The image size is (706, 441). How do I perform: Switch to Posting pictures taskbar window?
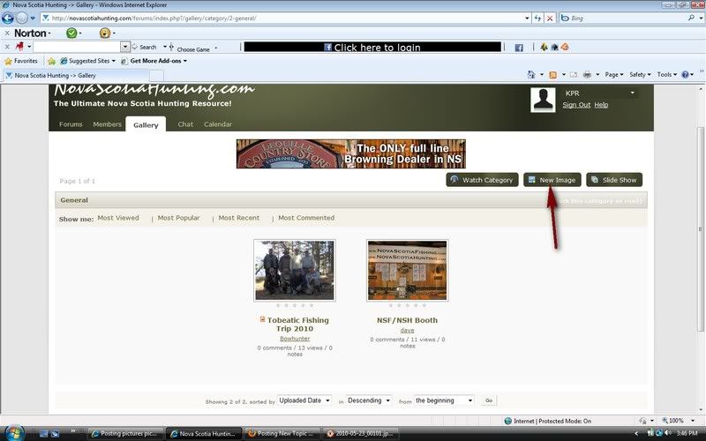pos(124,434)
